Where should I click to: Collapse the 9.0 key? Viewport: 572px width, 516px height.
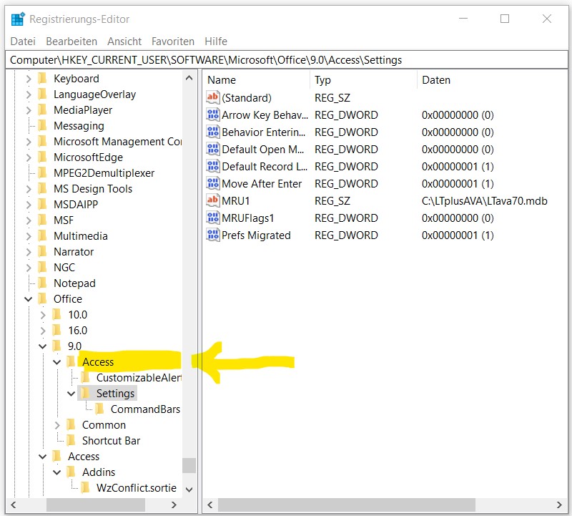[x=43, y=346]
